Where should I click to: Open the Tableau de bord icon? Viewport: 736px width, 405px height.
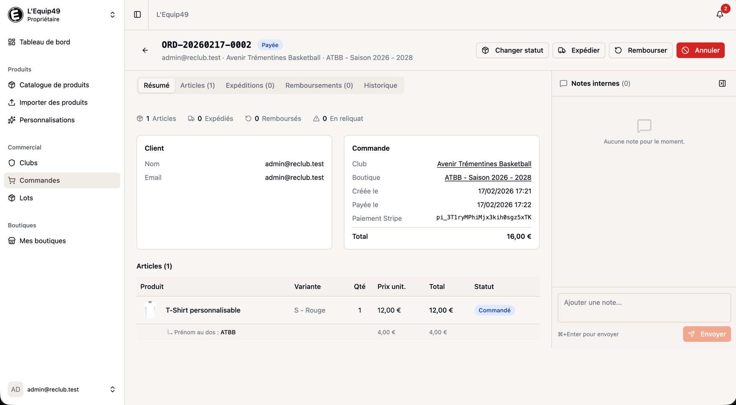coord(11,42)
